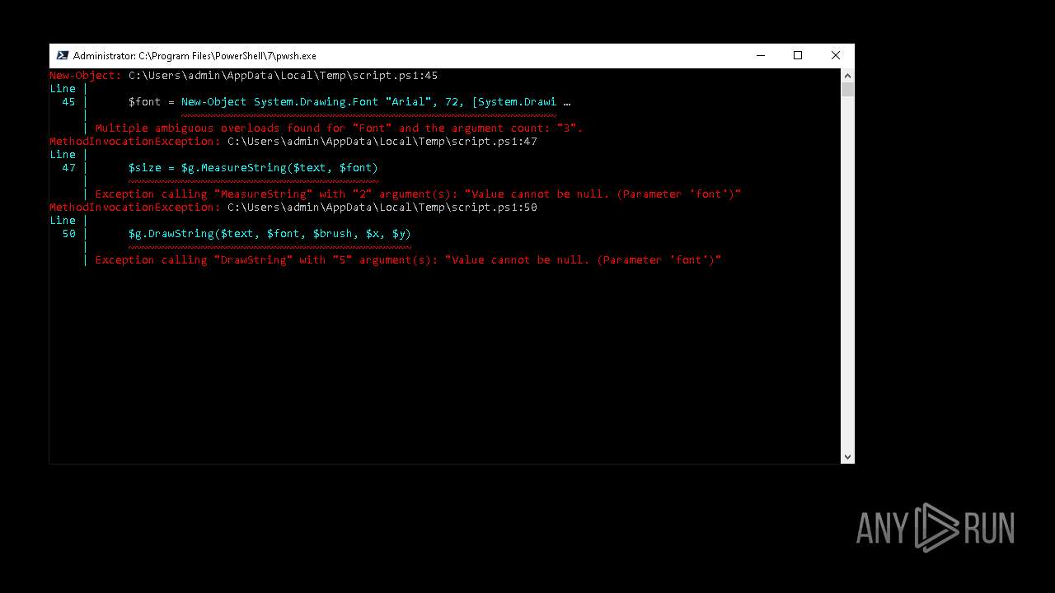Maximize the PowerShell console window
Viewport: 1055px width, 593px height.
coord(798,56)
